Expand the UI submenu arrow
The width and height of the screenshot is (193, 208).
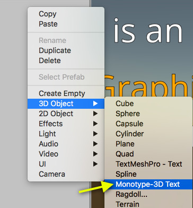[x=95, y=164]
